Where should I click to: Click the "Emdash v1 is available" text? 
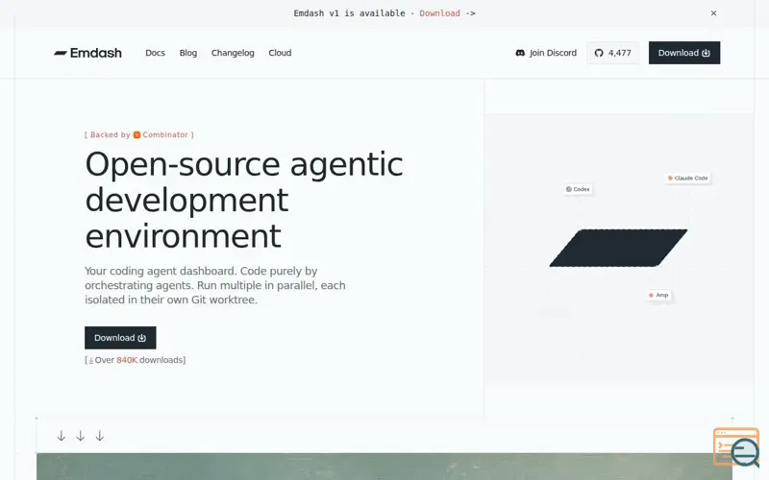(x=349, y=13)
